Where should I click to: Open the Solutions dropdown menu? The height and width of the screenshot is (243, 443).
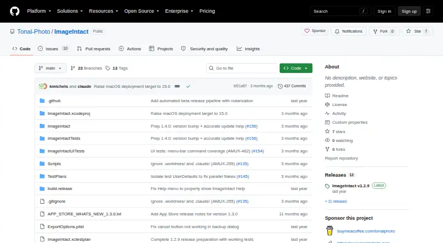70,11
